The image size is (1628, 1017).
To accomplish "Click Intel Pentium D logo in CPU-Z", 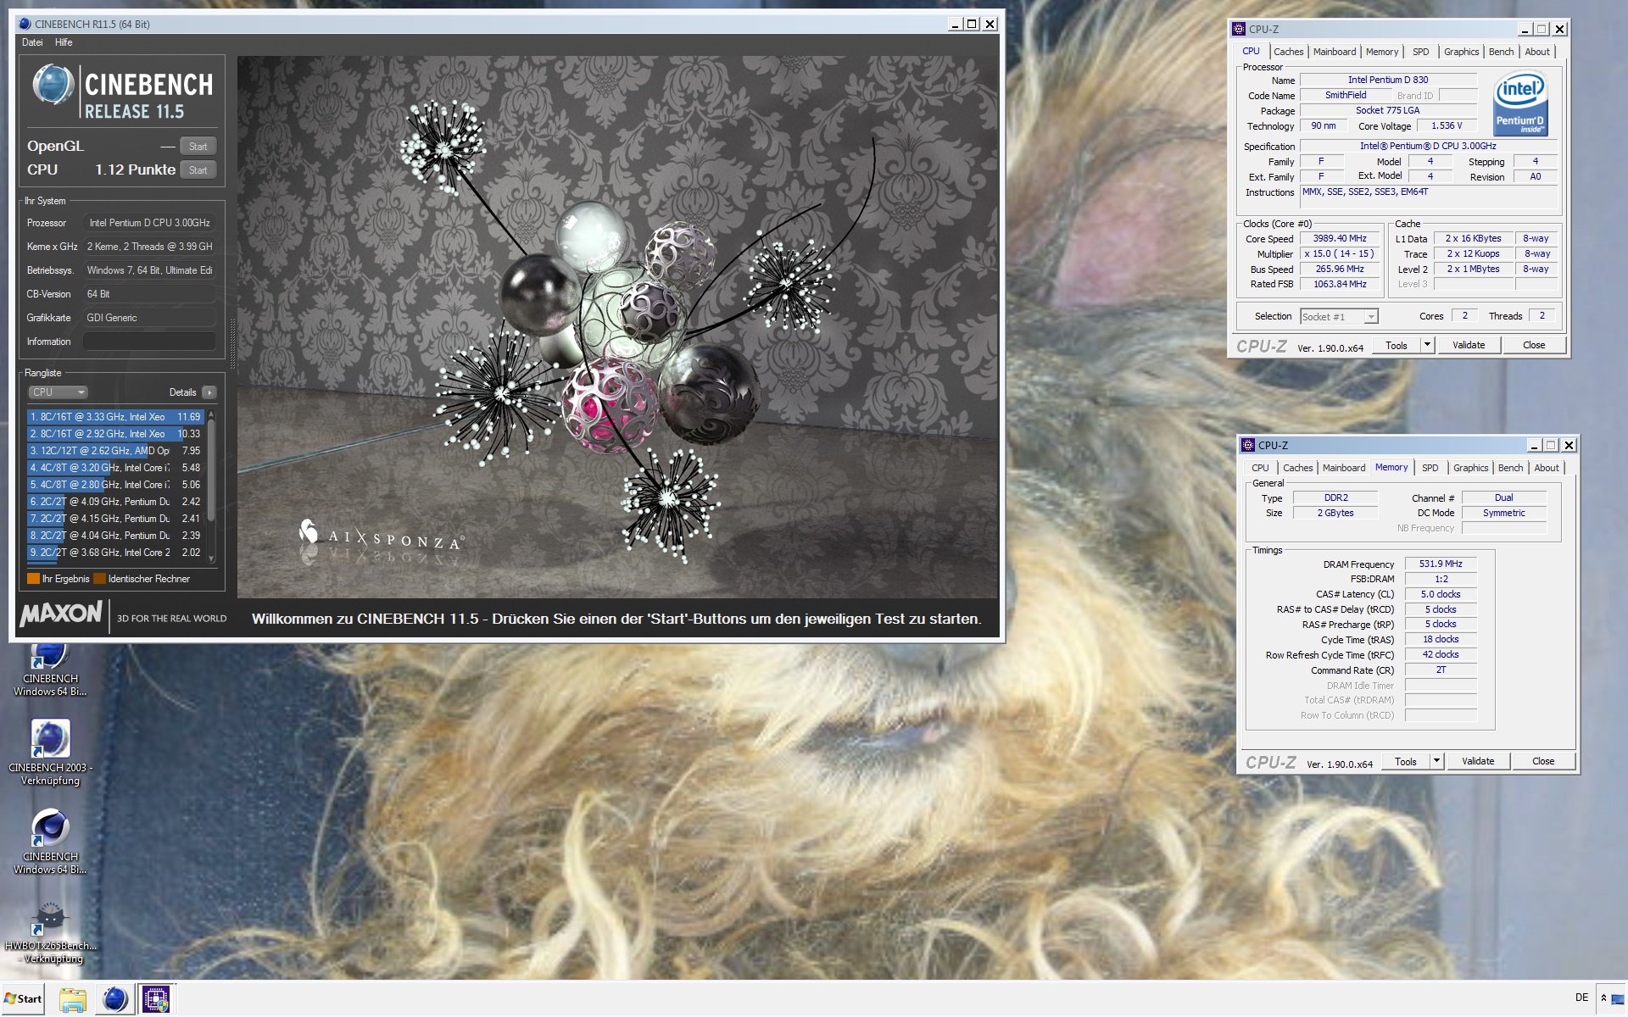I will (x=1520, y=103).
